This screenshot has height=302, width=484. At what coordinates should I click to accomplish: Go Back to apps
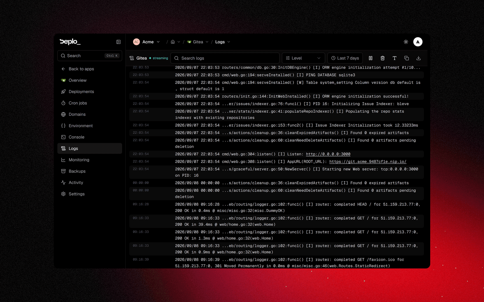(x=90, y=69)
